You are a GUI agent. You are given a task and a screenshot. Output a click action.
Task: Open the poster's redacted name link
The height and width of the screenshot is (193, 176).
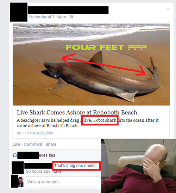coord(68,10)
